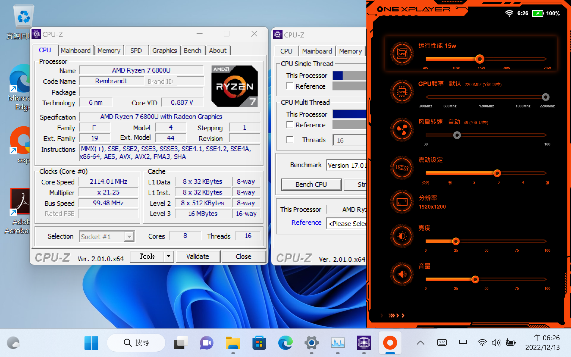Click the fan speed slider handle
Viewport: 571px width, 357px height.
(x=457, y=135)
